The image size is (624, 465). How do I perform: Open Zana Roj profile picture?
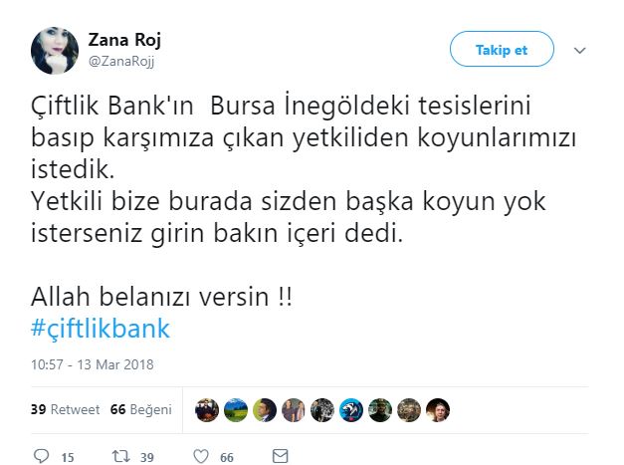pos(55,51)
